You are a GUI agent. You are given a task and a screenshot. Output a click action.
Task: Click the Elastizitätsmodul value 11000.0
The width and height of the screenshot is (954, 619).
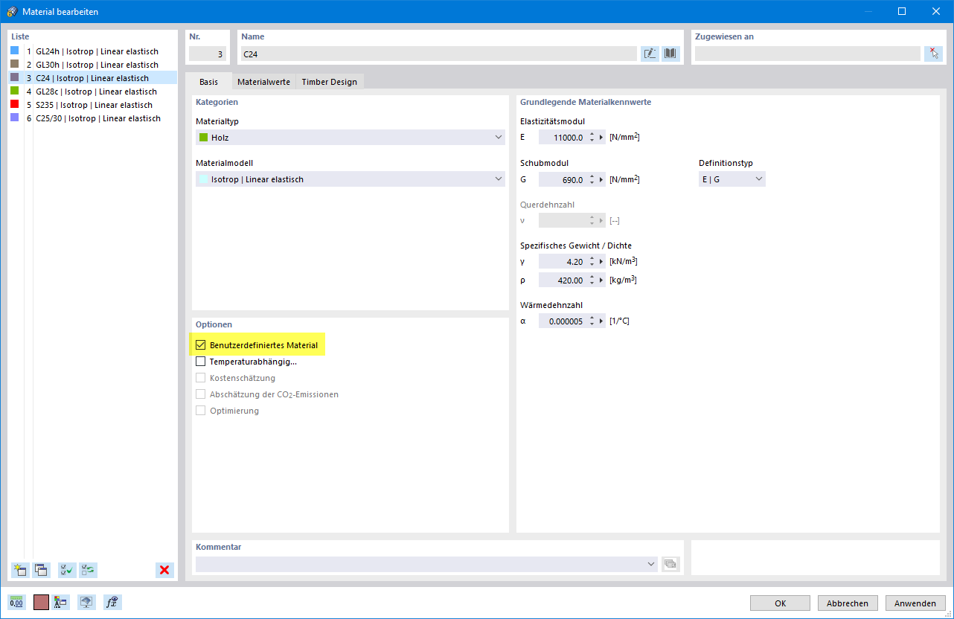point(562,138)
